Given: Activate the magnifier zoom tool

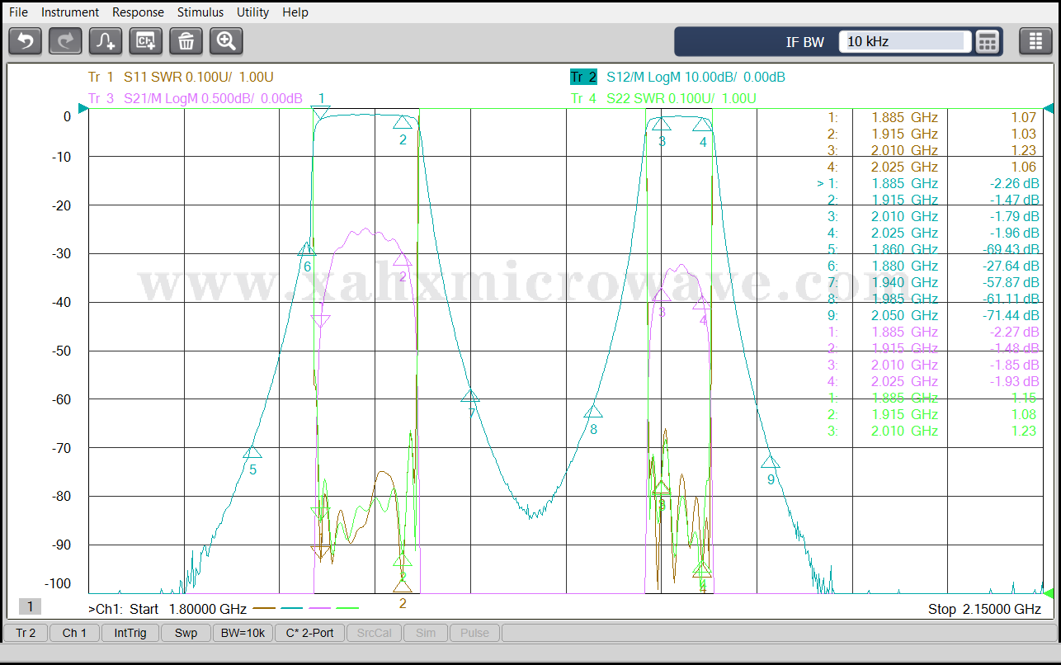Looking at the screenshot, I should pos(226,40).
